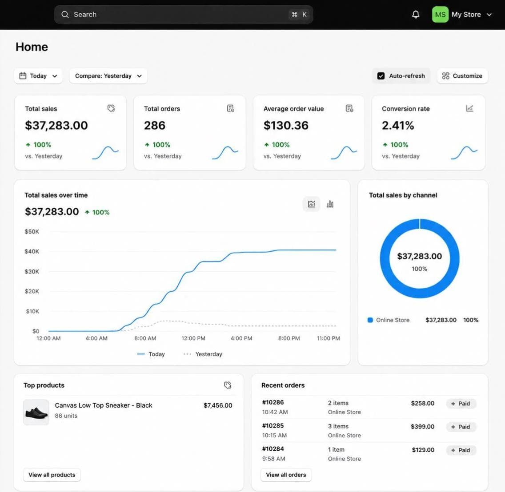Open the Compare: Yesterday dropdown
This screenshot has height=492, width=505.
(x=108, y=76)
